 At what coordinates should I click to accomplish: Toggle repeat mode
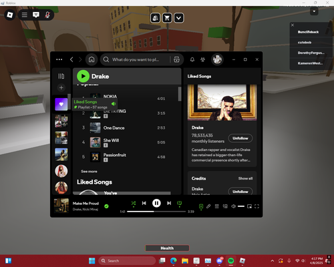point(180,203)
